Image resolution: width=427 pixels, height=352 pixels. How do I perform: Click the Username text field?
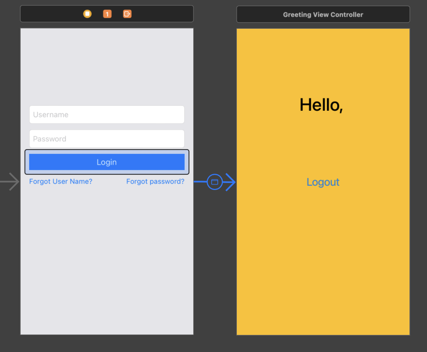[x=107, y=114]
